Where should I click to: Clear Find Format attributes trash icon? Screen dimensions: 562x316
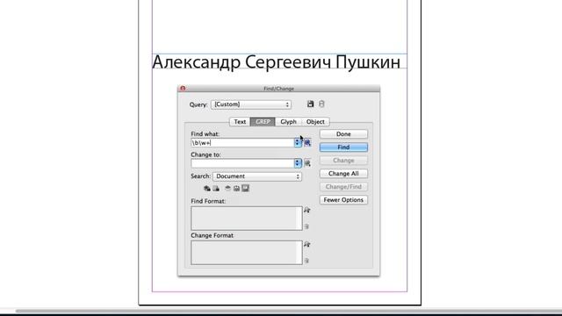click(x=306, y=226)
